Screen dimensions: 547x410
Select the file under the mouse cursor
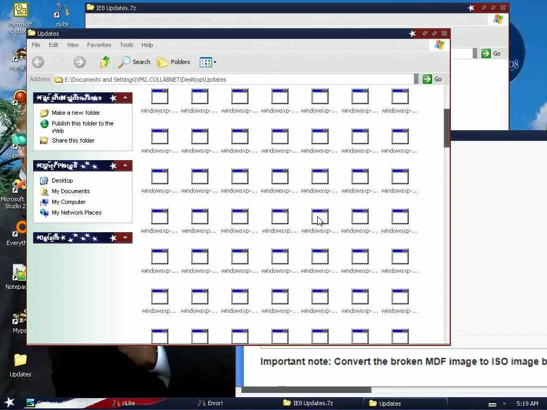click(x=319, y=222)
